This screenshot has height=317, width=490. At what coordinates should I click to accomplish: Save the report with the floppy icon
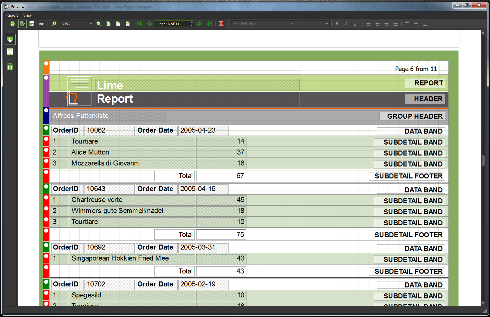tap(32, 24)
